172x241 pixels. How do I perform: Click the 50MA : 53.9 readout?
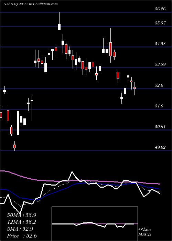coord(22,215)
